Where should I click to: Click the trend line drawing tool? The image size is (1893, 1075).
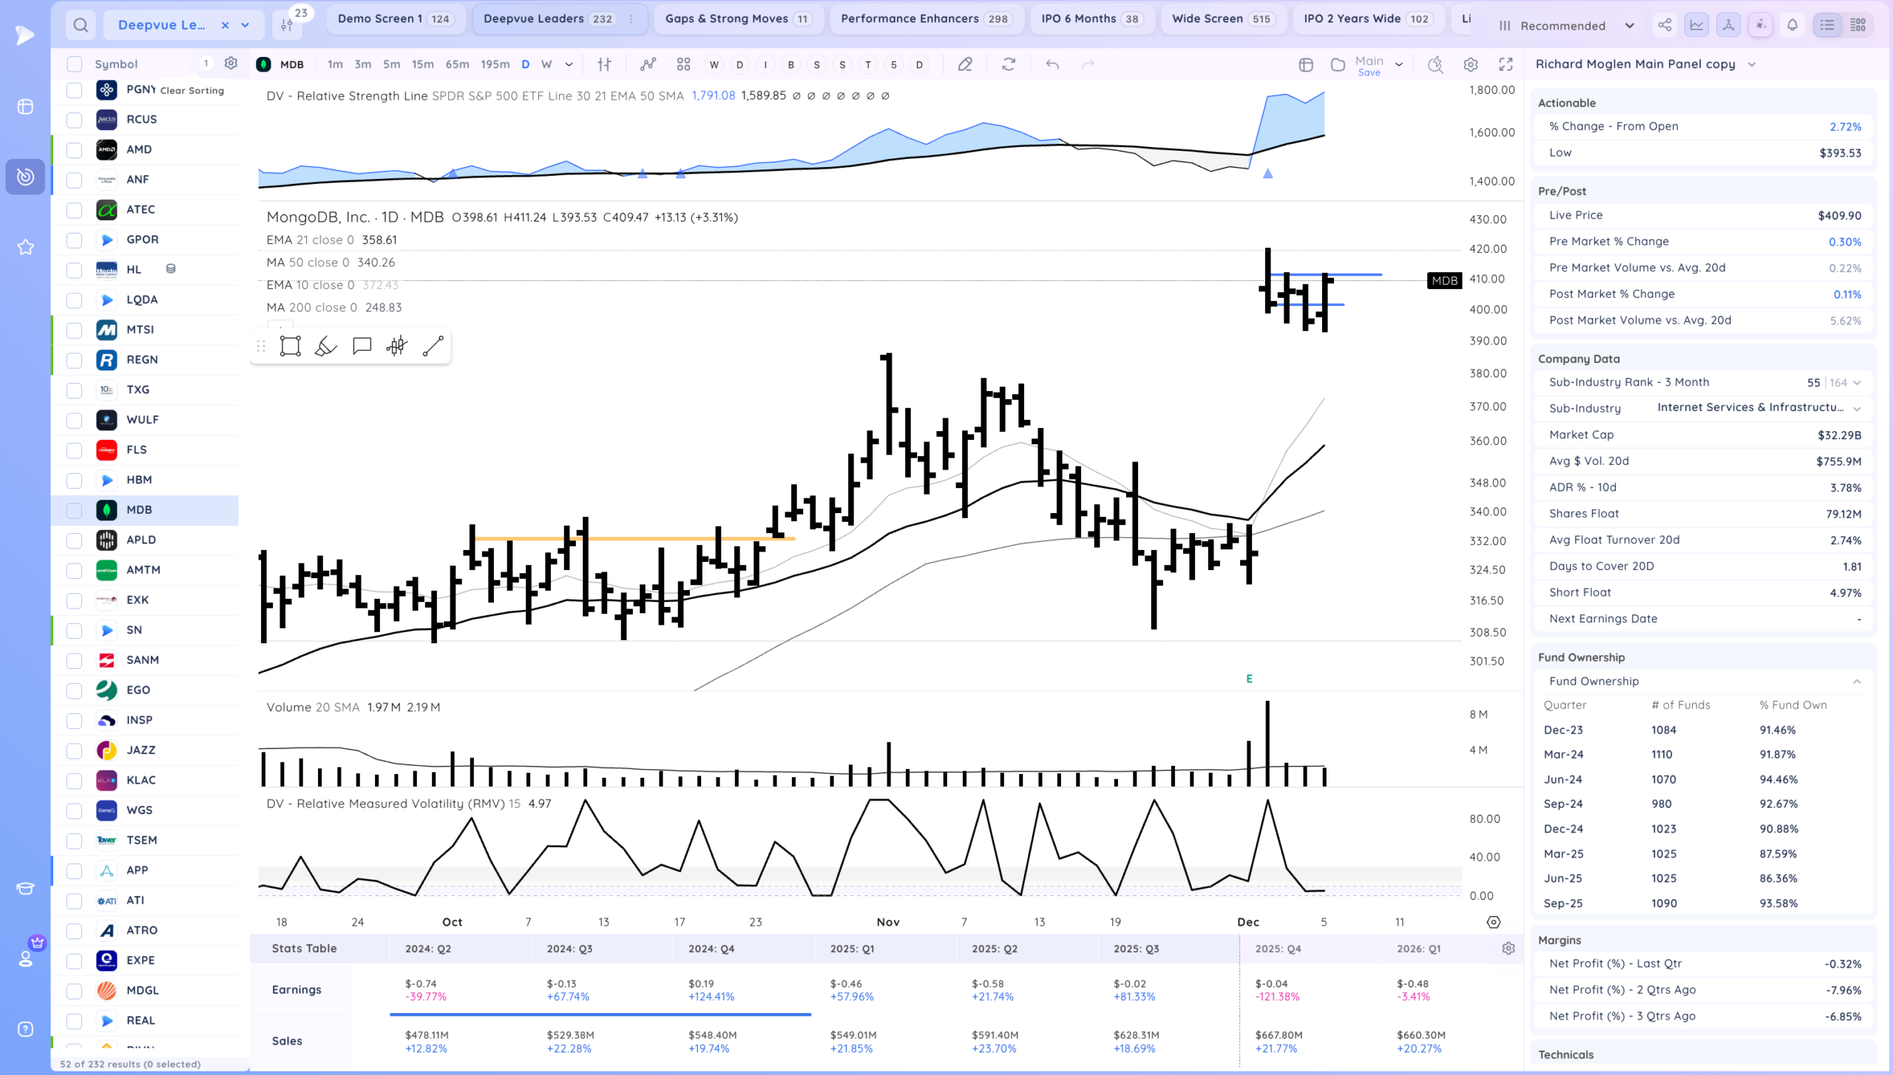tap(433, 346)
